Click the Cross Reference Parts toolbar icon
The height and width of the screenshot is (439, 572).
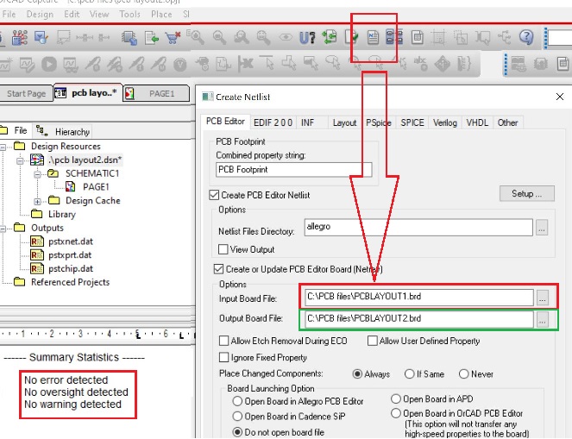(395, 38)
